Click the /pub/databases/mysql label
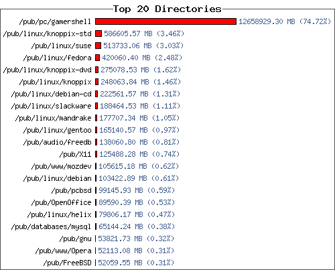This screenshot has height=270, width=335. (x=51, y=226)
